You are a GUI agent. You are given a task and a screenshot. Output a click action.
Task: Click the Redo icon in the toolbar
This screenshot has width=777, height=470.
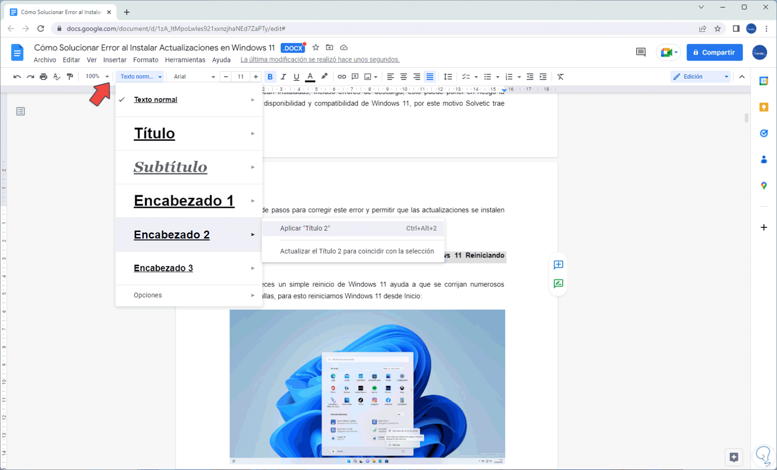[30, 77]
